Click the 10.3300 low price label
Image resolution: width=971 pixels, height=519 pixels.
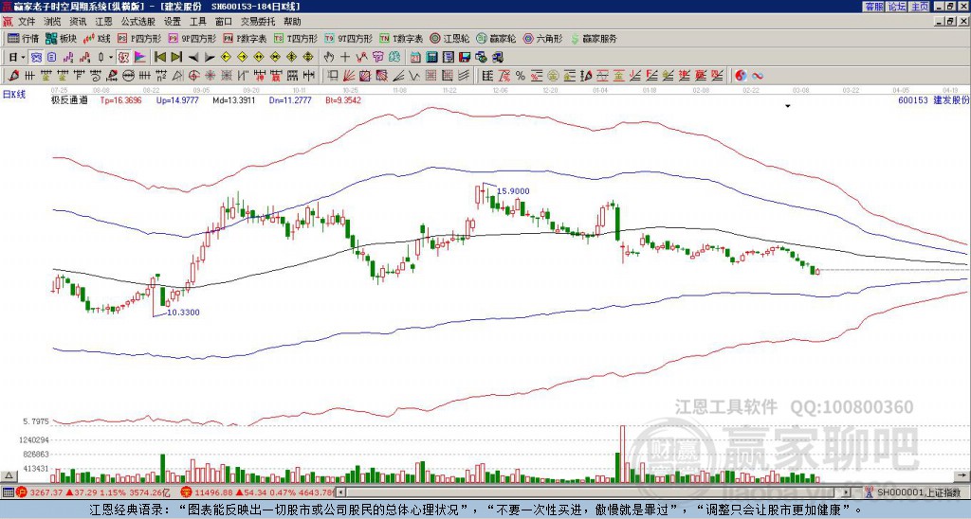click(183, 313)
